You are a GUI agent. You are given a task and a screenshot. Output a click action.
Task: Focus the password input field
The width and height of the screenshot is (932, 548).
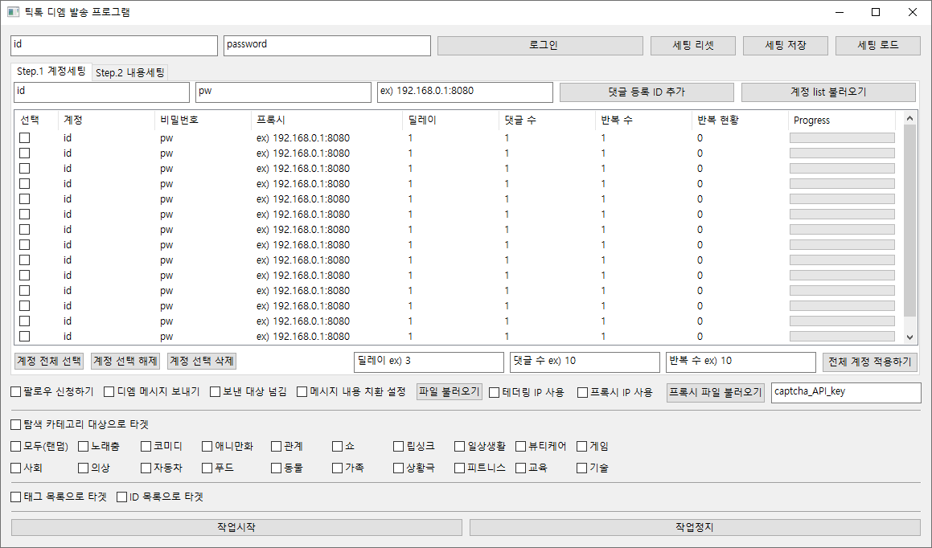pyautogui.click(x=327, y=46)
